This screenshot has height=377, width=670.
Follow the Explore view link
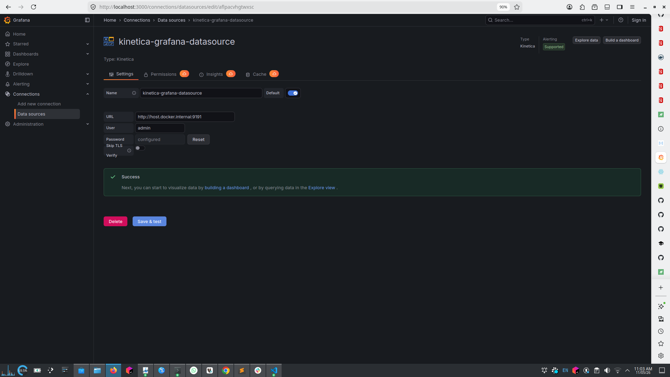322,188
